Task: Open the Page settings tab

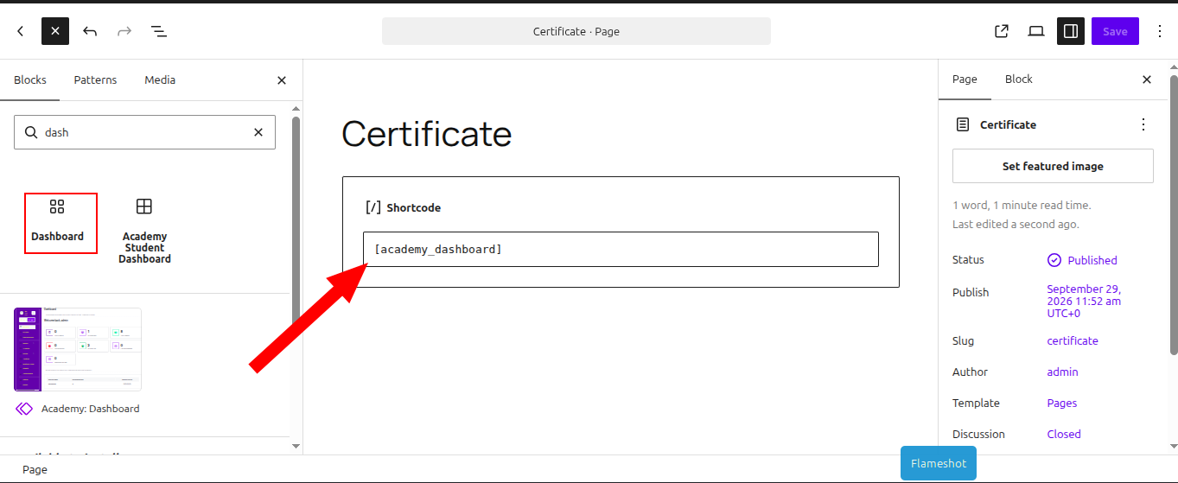Action: pos(965,79)
